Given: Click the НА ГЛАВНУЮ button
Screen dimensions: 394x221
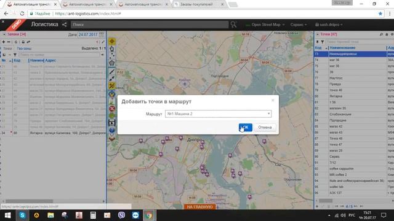Looking at the screenshot, I should (x=199, y=207).
